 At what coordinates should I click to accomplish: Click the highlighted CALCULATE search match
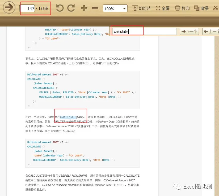point(68,117)
